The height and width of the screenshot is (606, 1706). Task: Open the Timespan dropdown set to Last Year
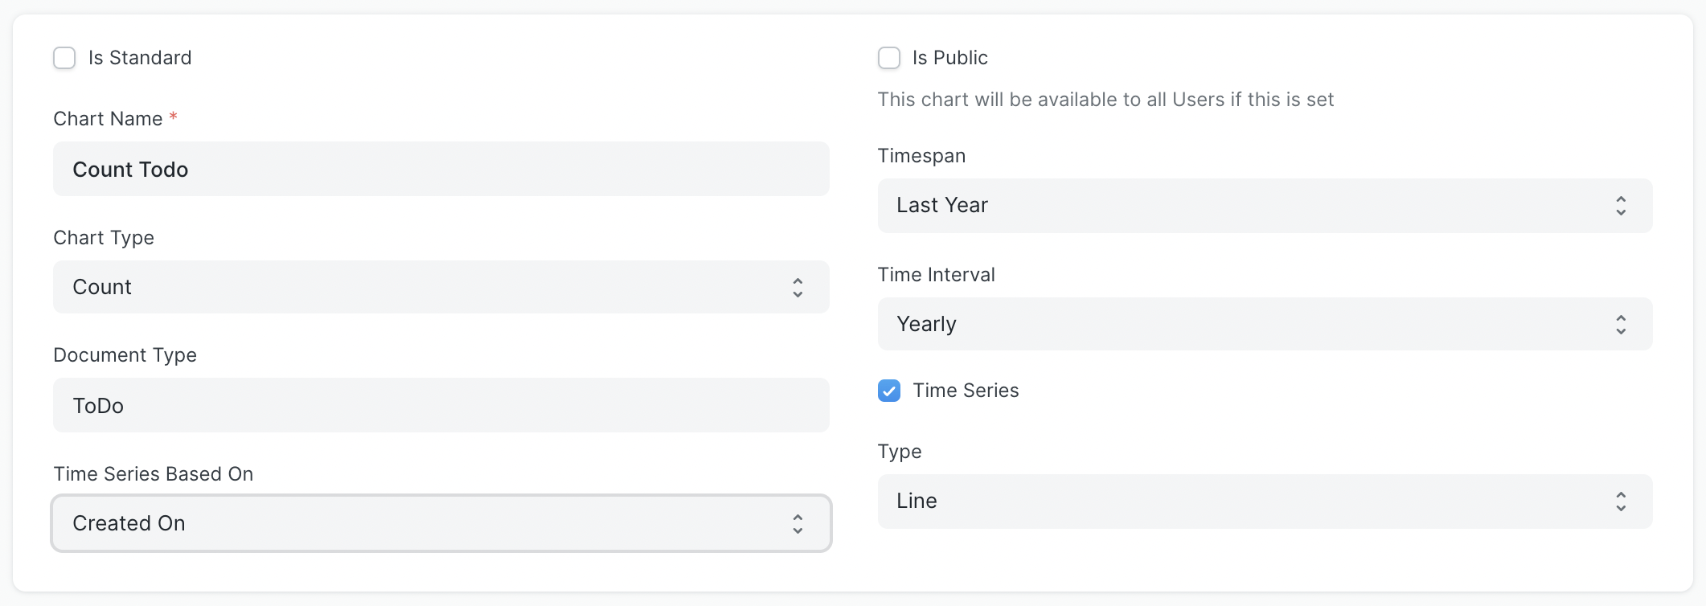[x=1262, y=206]
